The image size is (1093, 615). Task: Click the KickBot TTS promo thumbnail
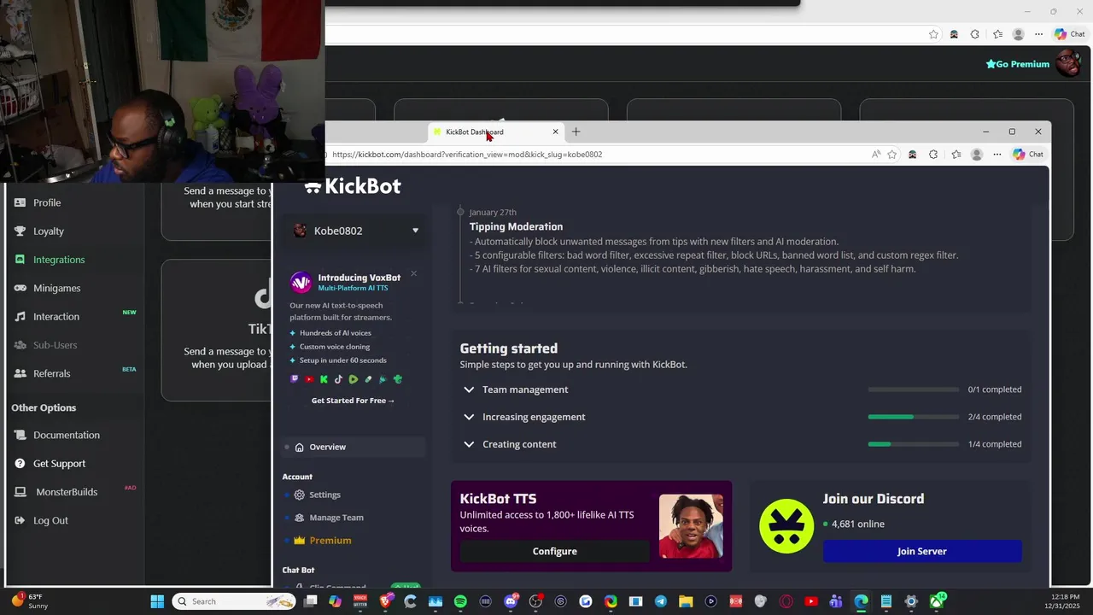tap(691, 526)
